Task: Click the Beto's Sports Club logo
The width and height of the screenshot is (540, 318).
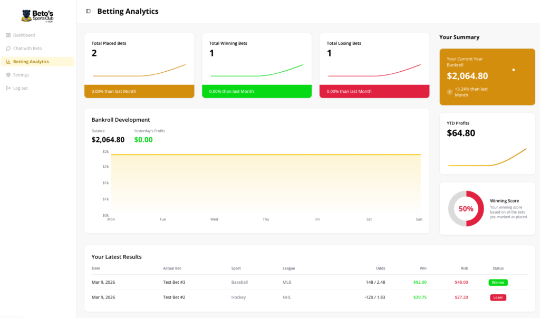Action: click(x=37, y=16)
